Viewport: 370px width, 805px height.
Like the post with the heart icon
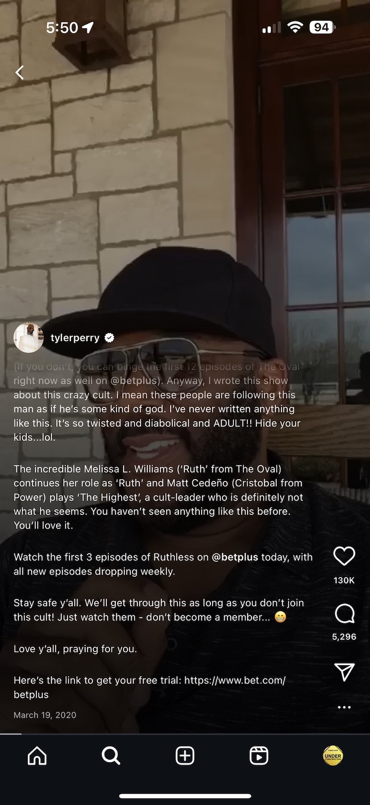coord(344,556)
